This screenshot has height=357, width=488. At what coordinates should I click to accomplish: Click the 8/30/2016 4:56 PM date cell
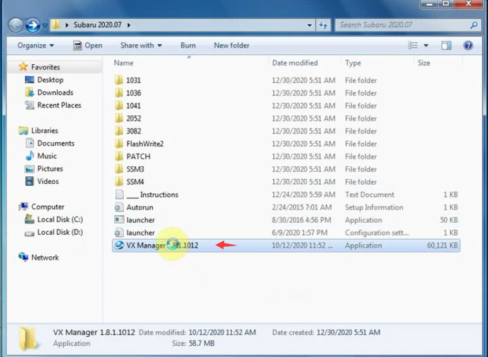click(x=301, y=220)
